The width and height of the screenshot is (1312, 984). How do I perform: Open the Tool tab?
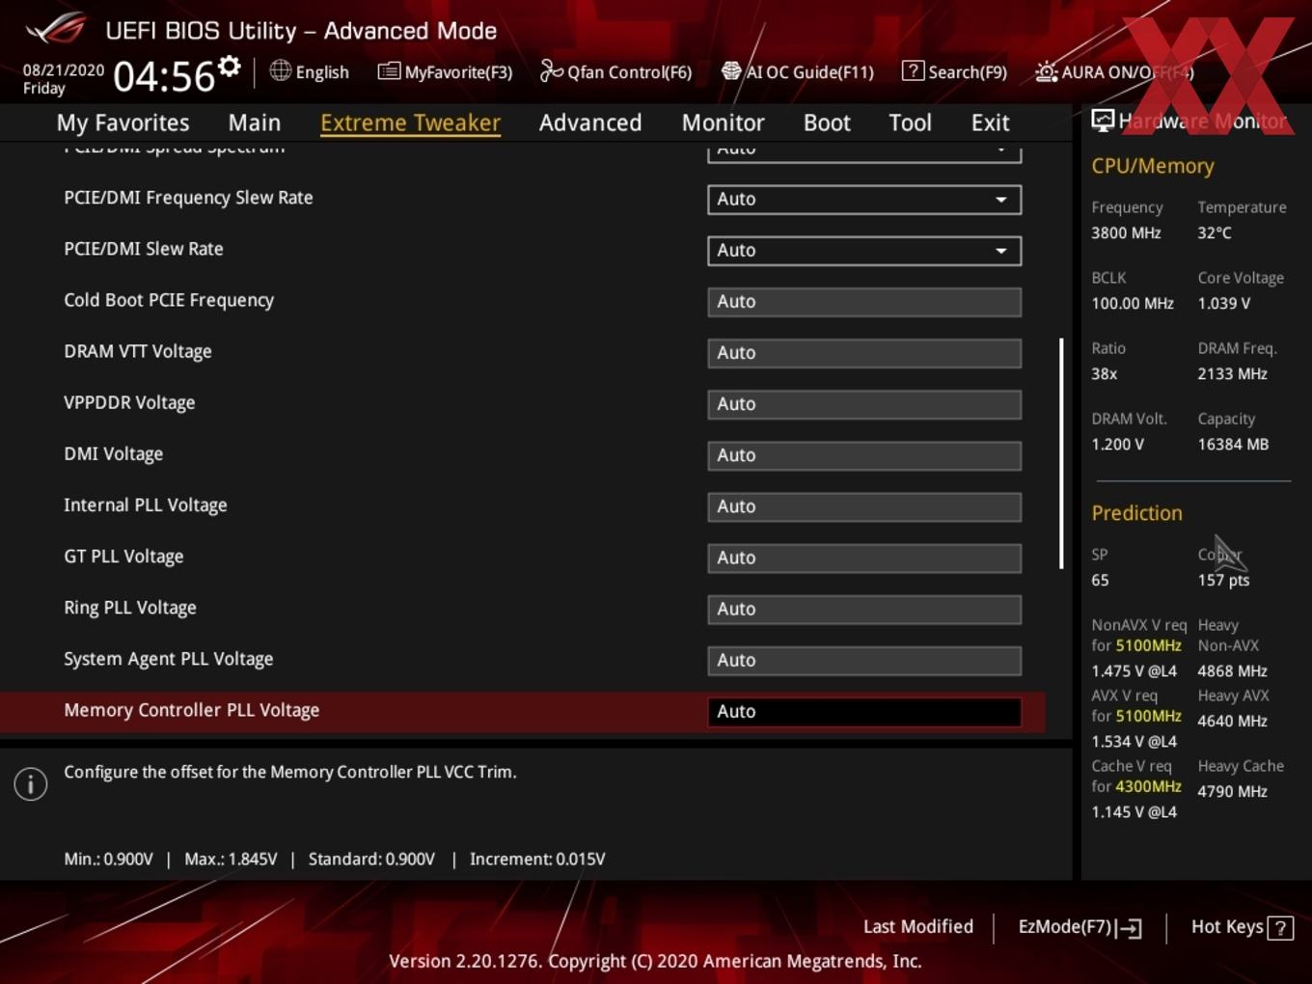point(910,123)
